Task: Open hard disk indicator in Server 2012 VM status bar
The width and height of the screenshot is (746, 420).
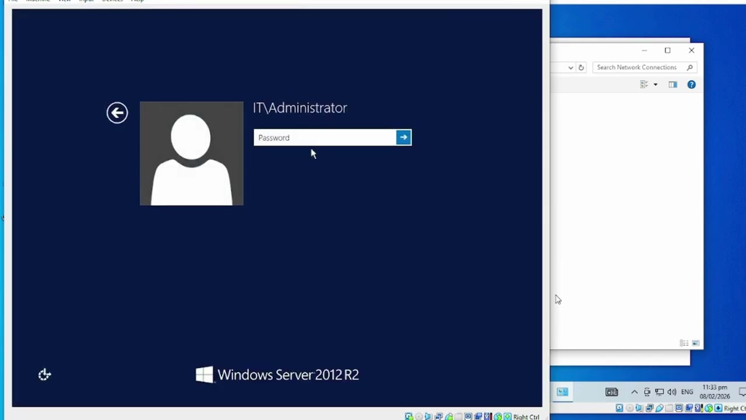Action: 409,416
